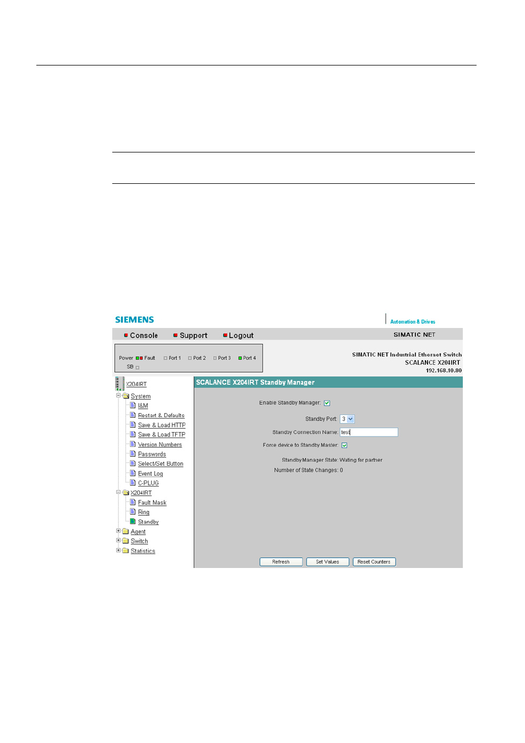The image size is (525, 743).
Task: Open the Passwords page
Action: tap(152, 455)
